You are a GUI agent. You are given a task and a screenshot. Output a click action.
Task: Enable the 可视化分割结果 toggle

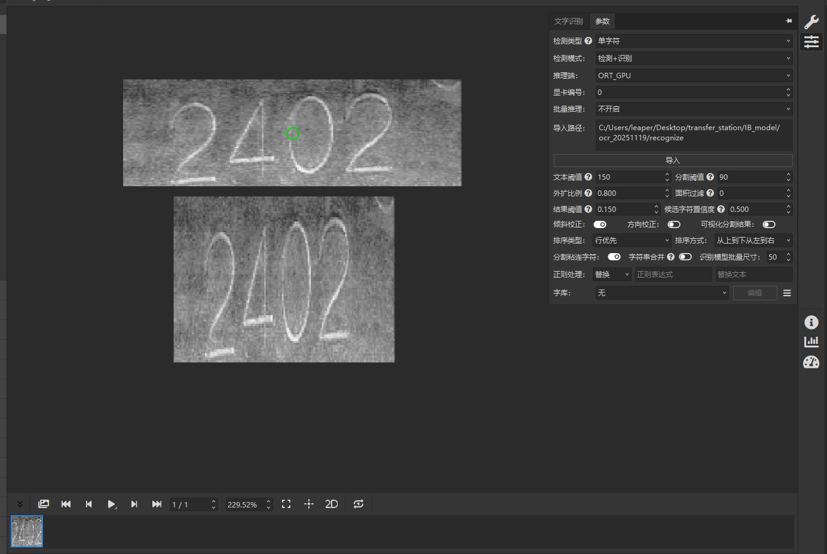tap(769, 224)
